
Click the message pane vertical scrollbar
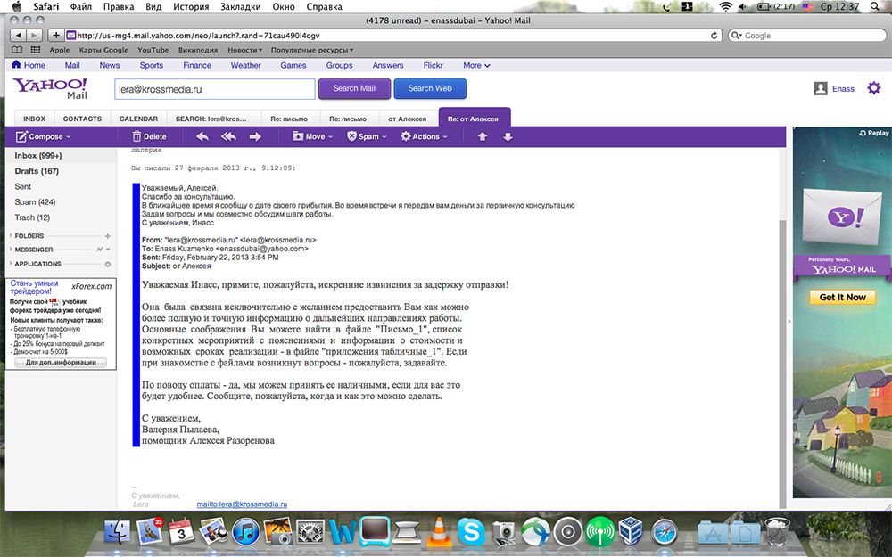tap(782, 364)
